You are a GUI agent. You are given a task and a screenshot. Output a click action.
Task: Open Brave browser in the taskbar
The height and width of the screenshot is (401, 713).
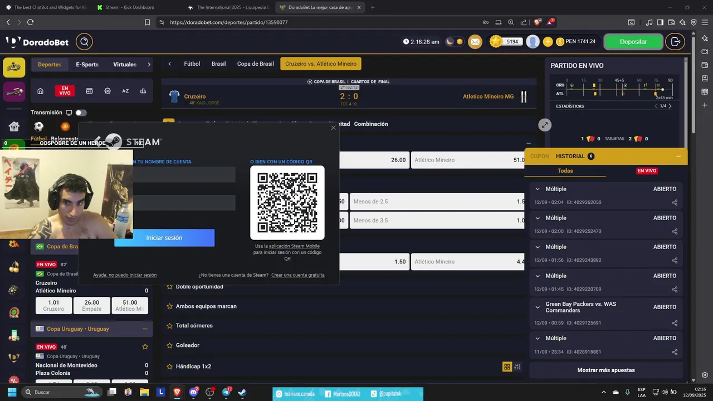pyautogui.click(x=177, y=392)
